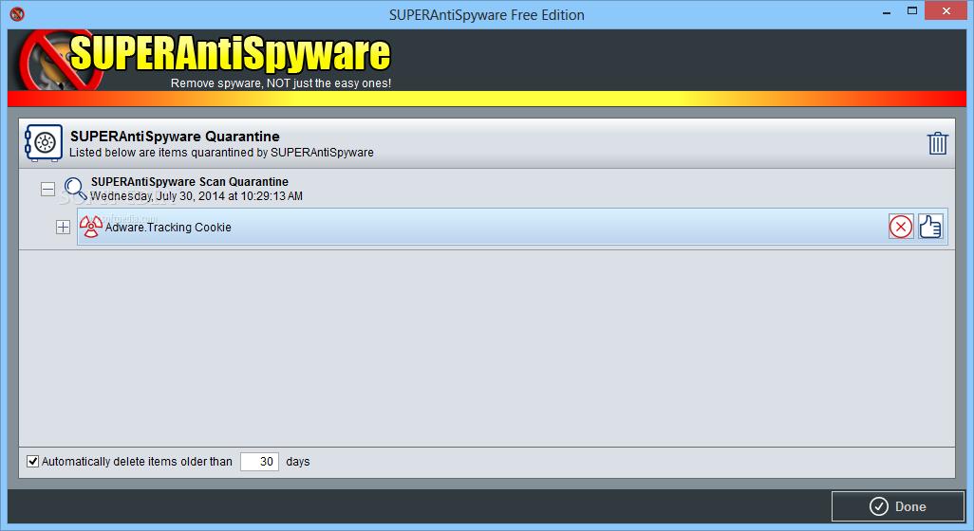Collapse the SUPERAntiSpyware Scan Quarantine node

click(47, 189)
